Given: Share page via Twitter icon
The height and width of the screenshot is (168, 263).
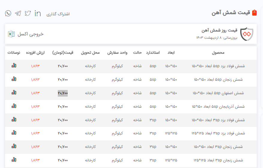Looking at the screenshot, I should (x=28, y=13).
